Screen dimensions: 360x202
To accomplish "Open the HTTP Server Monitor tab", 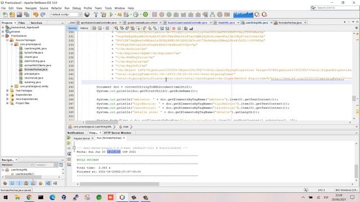I will point(118,133).
